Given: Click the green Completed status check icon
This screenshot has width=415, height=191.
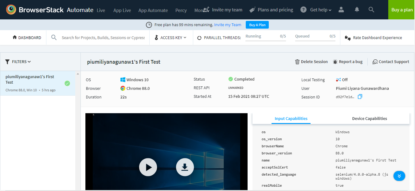Looking at the screenshot, I should coord(231,79).
